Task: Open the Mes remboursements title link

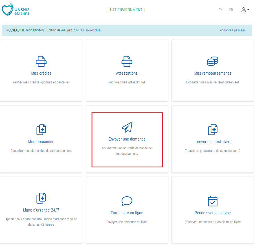Action: [x=213, y=73]
